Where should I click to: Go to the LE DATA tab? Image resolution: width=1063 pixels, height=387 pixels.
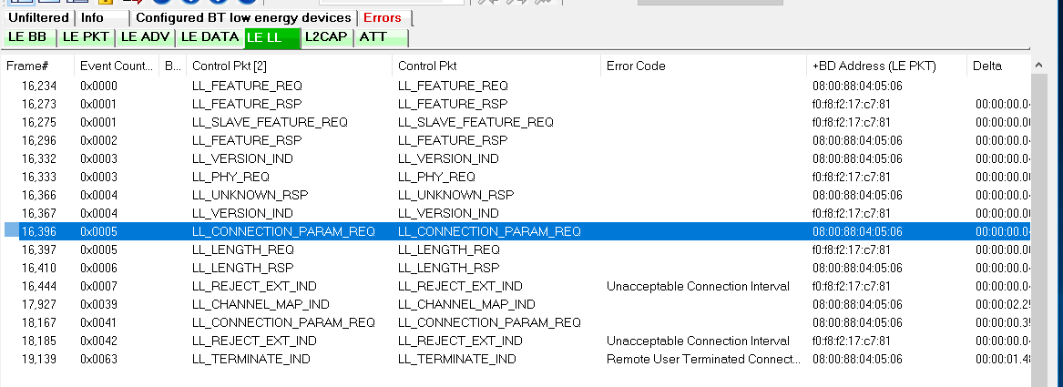click(x=210, y=37)
